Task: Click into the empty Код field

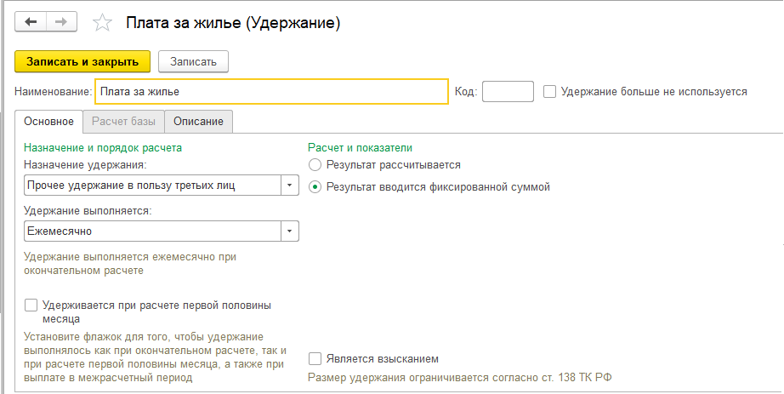Action: click(x=508, y=92)
